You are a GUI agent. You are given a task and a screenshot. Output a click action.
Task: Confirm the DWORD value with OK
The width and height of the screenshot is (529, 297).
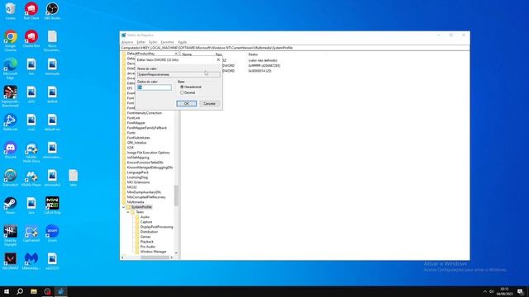click(x=186, y=103)
